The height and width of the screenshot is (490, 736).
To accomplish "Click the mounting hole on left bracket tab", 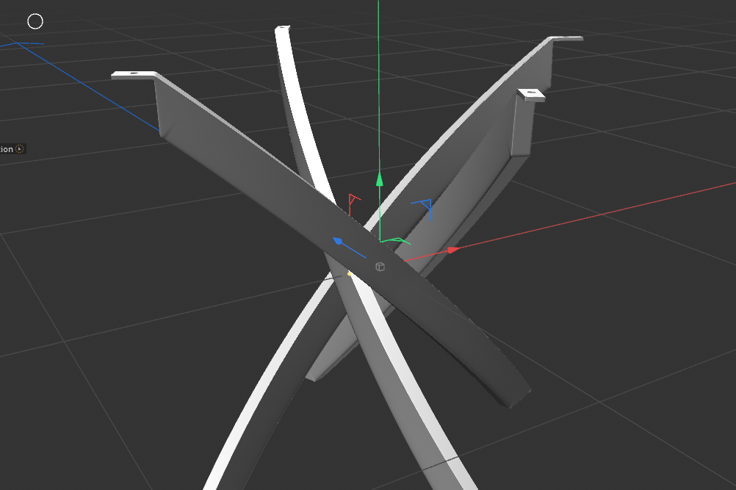I will click(134, 73).
